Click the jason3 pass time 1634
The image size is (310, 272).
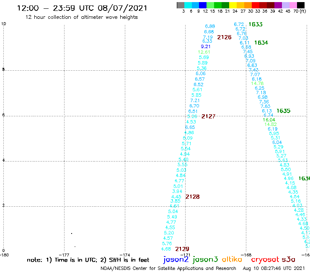[261, 43]
